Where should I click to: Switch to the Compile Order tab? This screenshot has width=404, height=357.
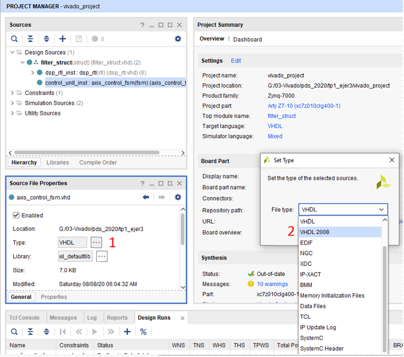[98, 163]
